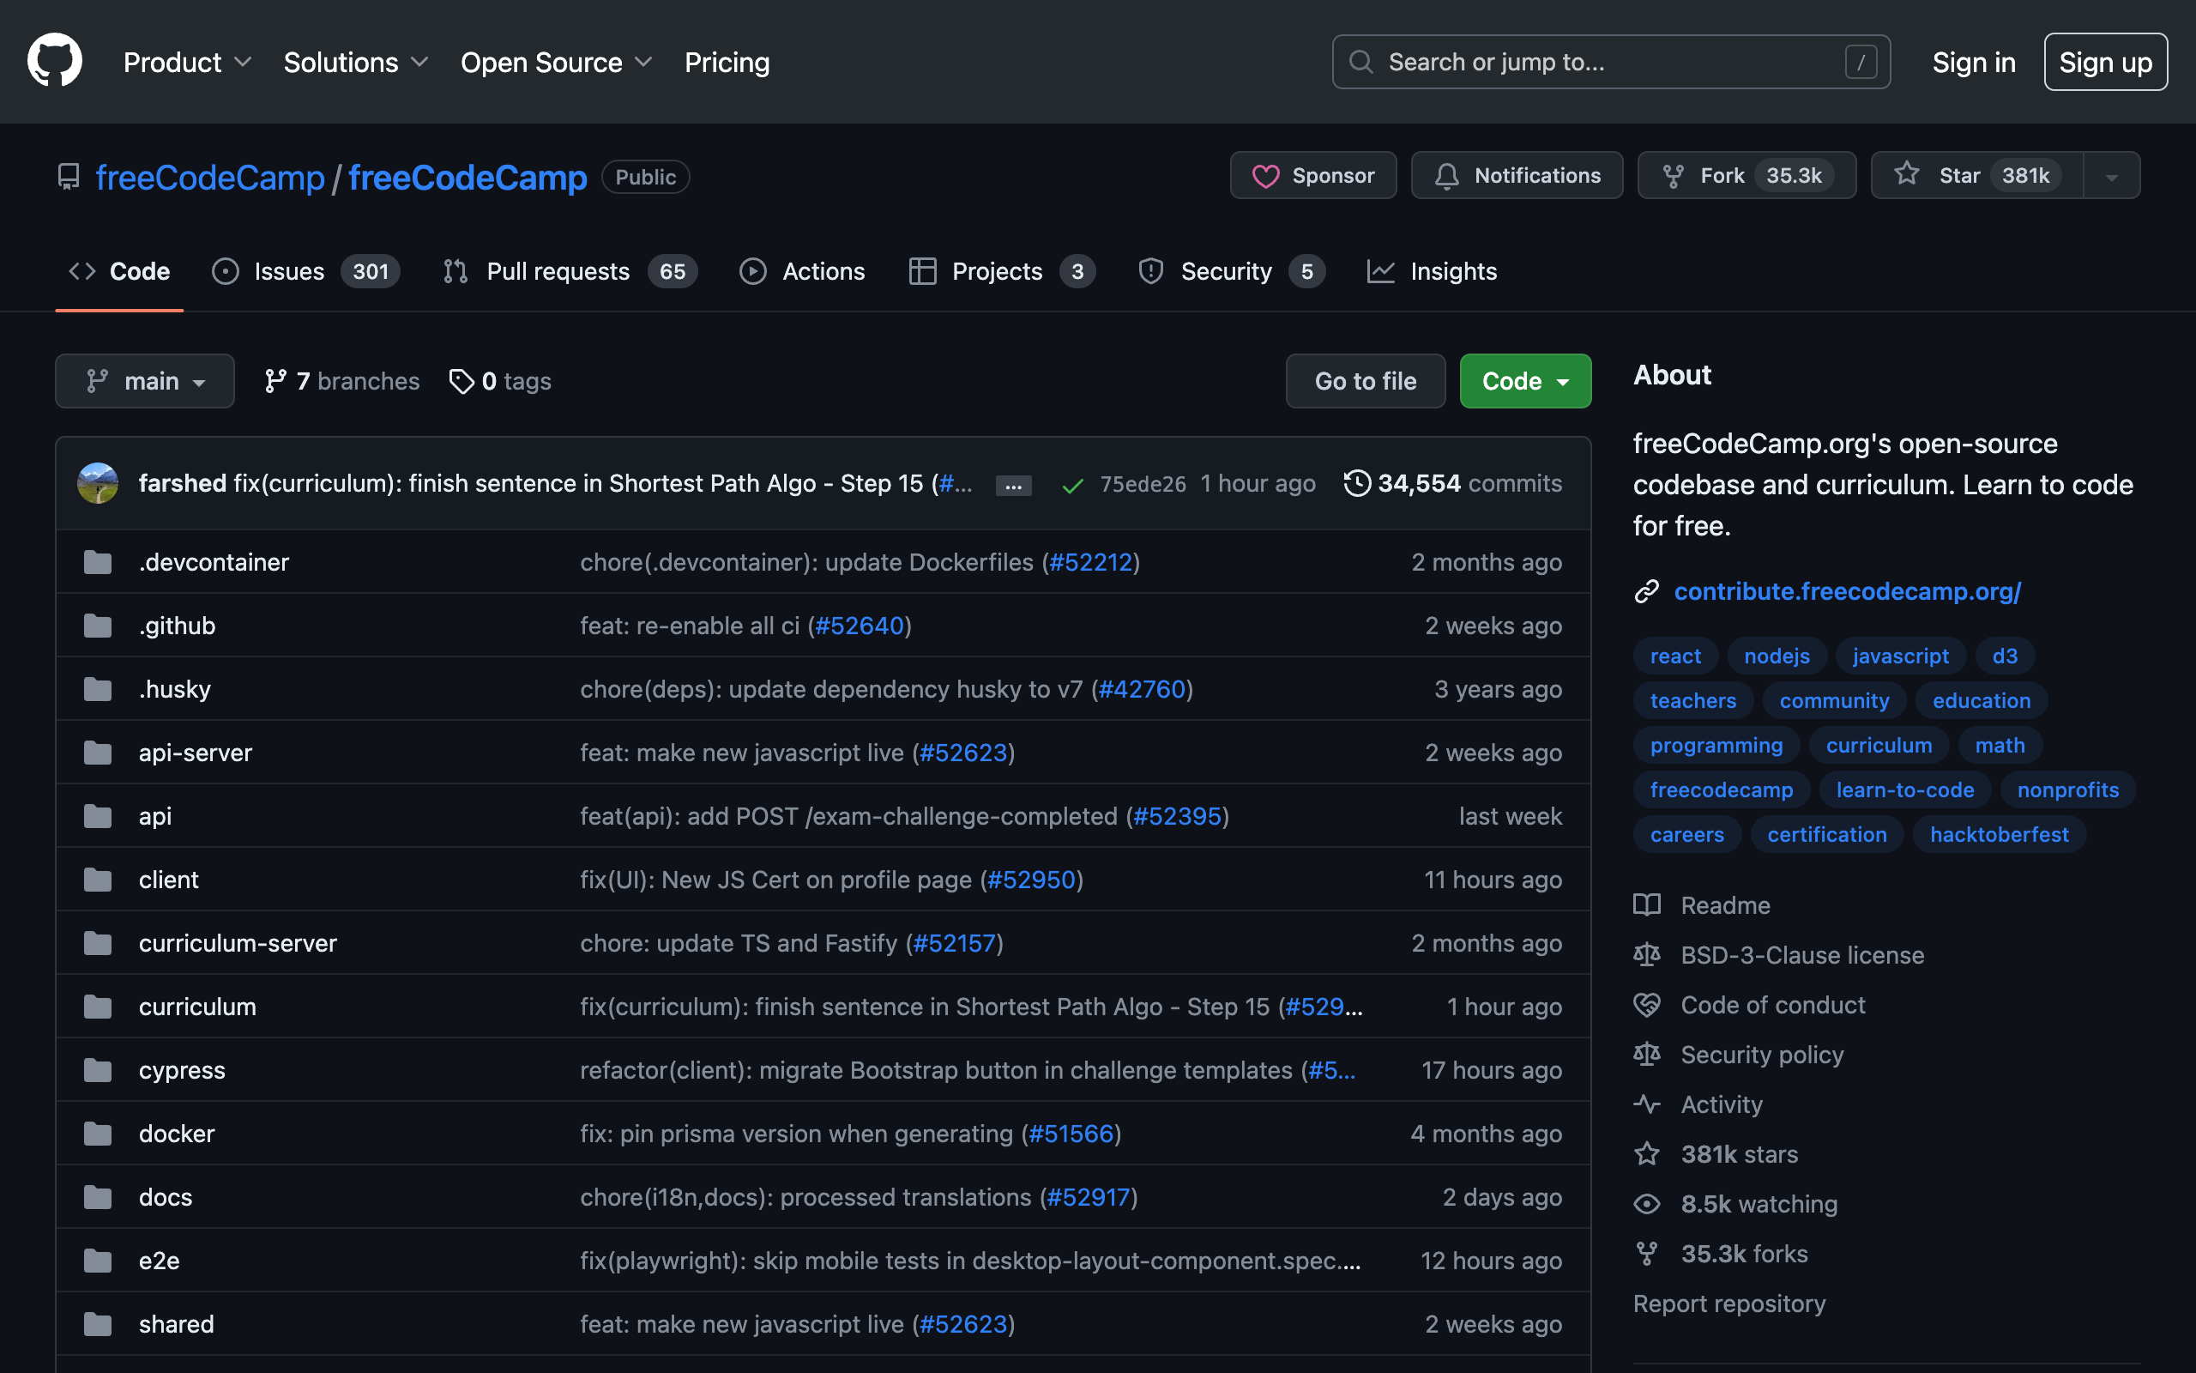
Task: Switch to the Actions tab
Action: pos(802,271)
